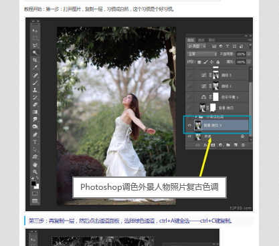Open the opacity slider dropdown arrow
The height and width of the screenshot is (246, 279).
249,54
